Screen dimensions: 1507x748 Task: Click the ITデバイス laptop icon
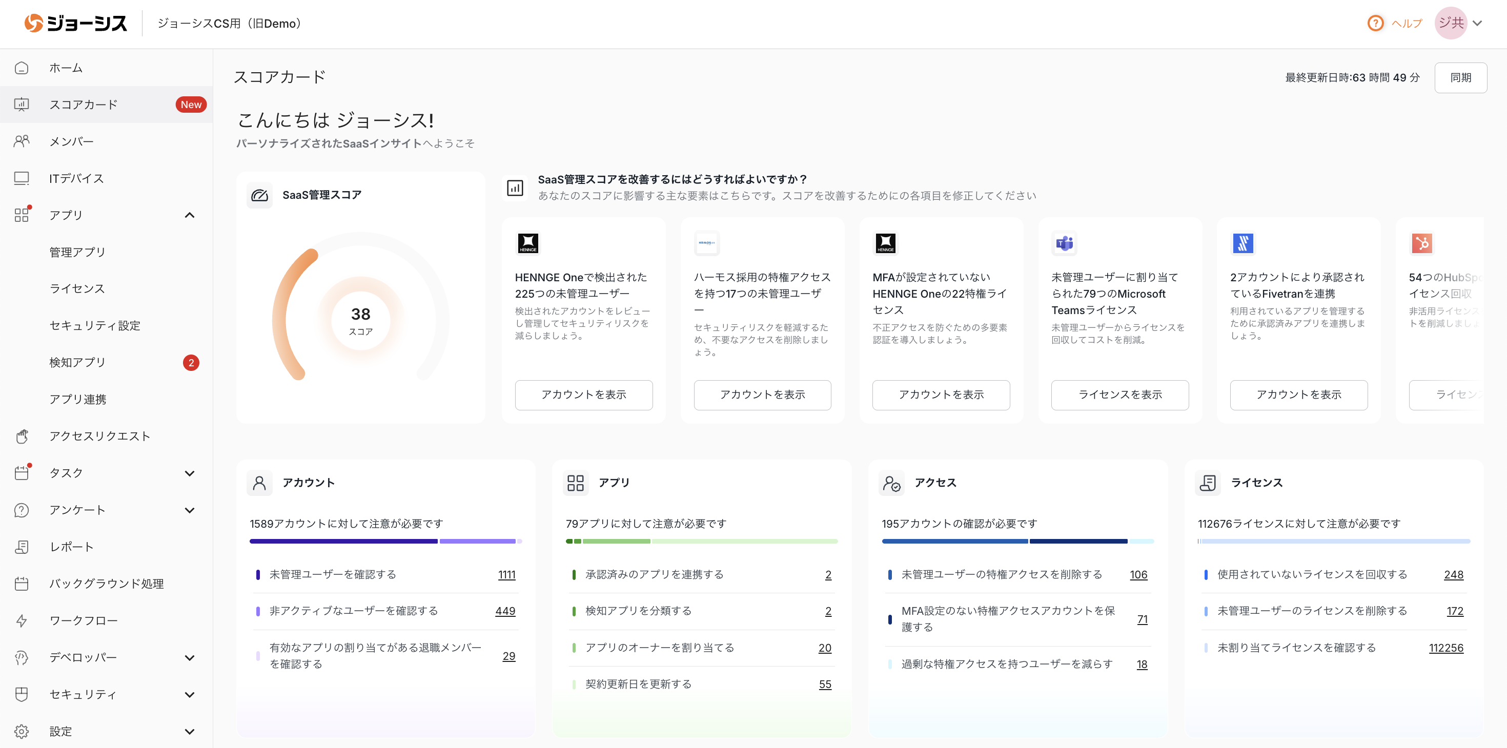click(22, 178)
